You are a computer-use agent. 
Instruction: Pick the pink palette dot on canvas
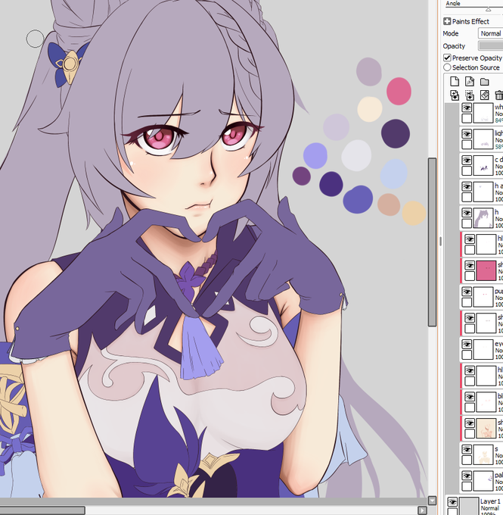[x=399, y=91]
